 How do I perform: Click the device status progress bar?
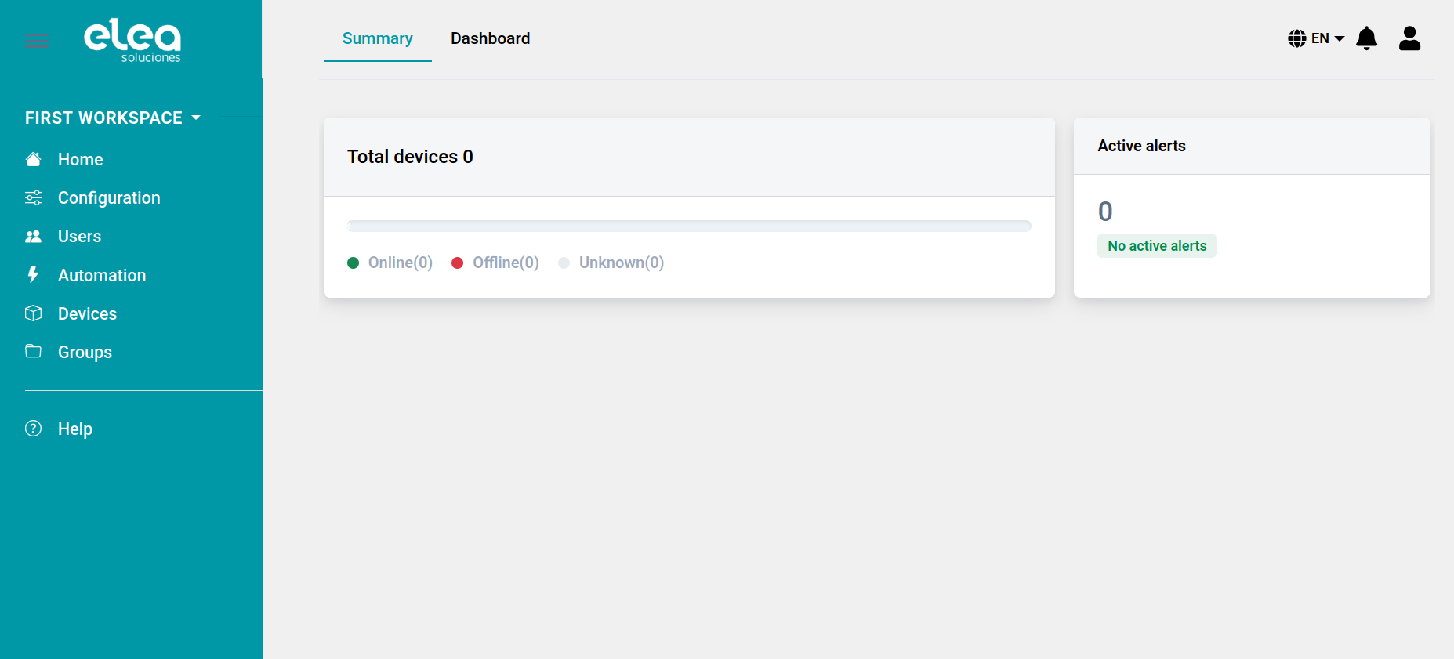coord(688,226)
